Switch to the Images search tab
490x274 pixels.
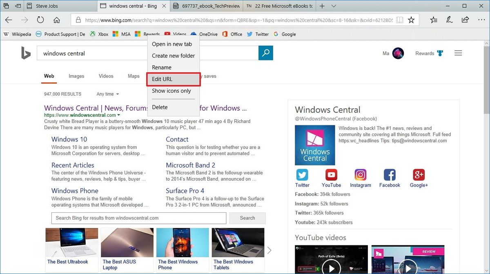[x=76, y=76]
